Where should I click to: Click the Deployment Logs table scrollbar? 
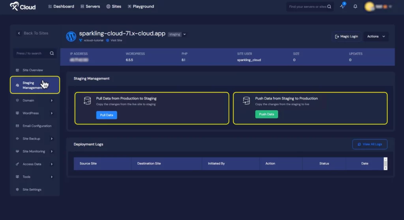(x=385, y=164)
